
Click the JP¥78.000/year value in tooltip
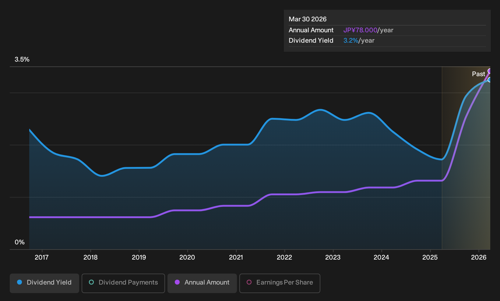pyautogui.click(x=368, y=30)
